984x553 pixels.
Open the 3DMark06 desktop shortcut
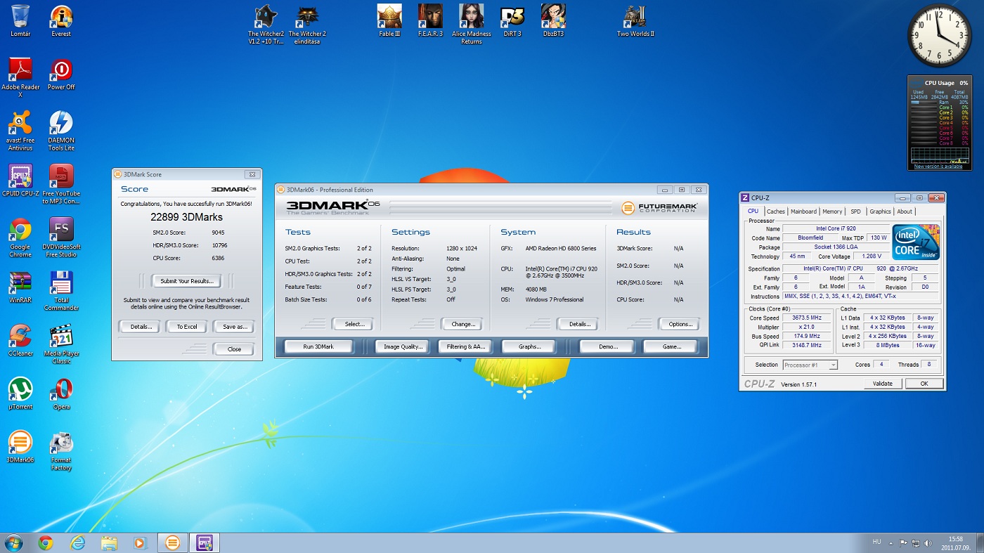click(20, 447)
